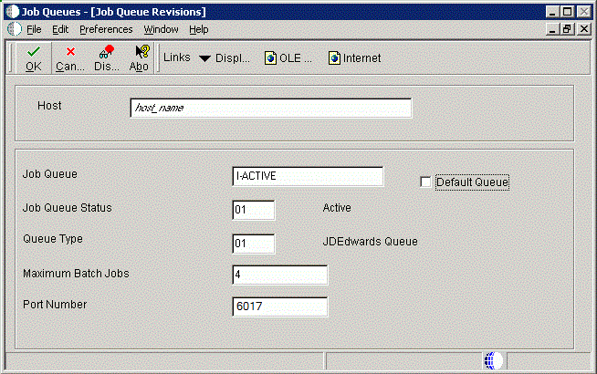This screenshot has height=374, width=597.
Task: Click the 'Host' label
Action: [49, 106]
